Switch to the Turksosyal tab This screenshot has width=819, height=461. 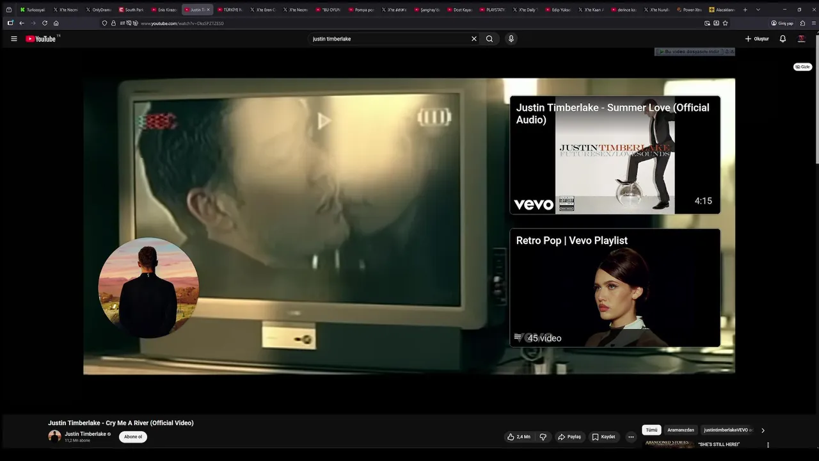tap(33, 10)
